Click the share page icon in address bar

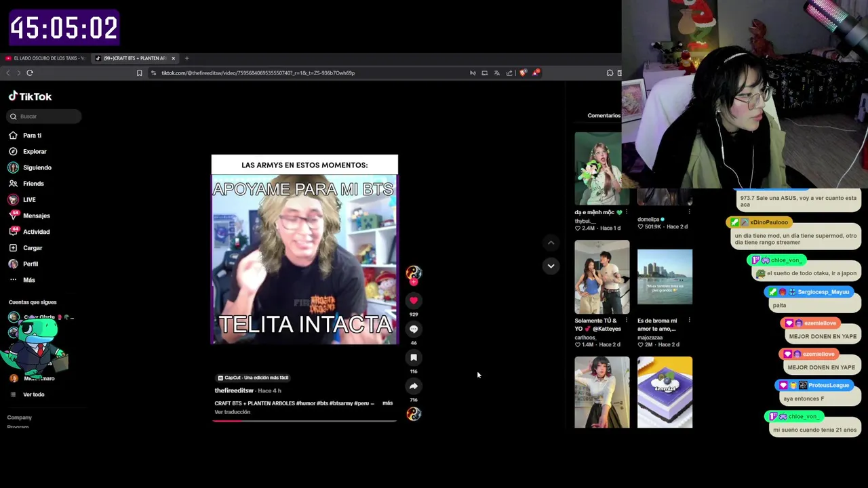coord(509,73)
